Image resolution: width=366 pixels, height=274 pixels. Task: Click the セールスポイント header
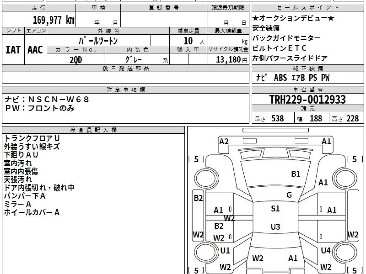pyautogui.click(x=308, y=8)
